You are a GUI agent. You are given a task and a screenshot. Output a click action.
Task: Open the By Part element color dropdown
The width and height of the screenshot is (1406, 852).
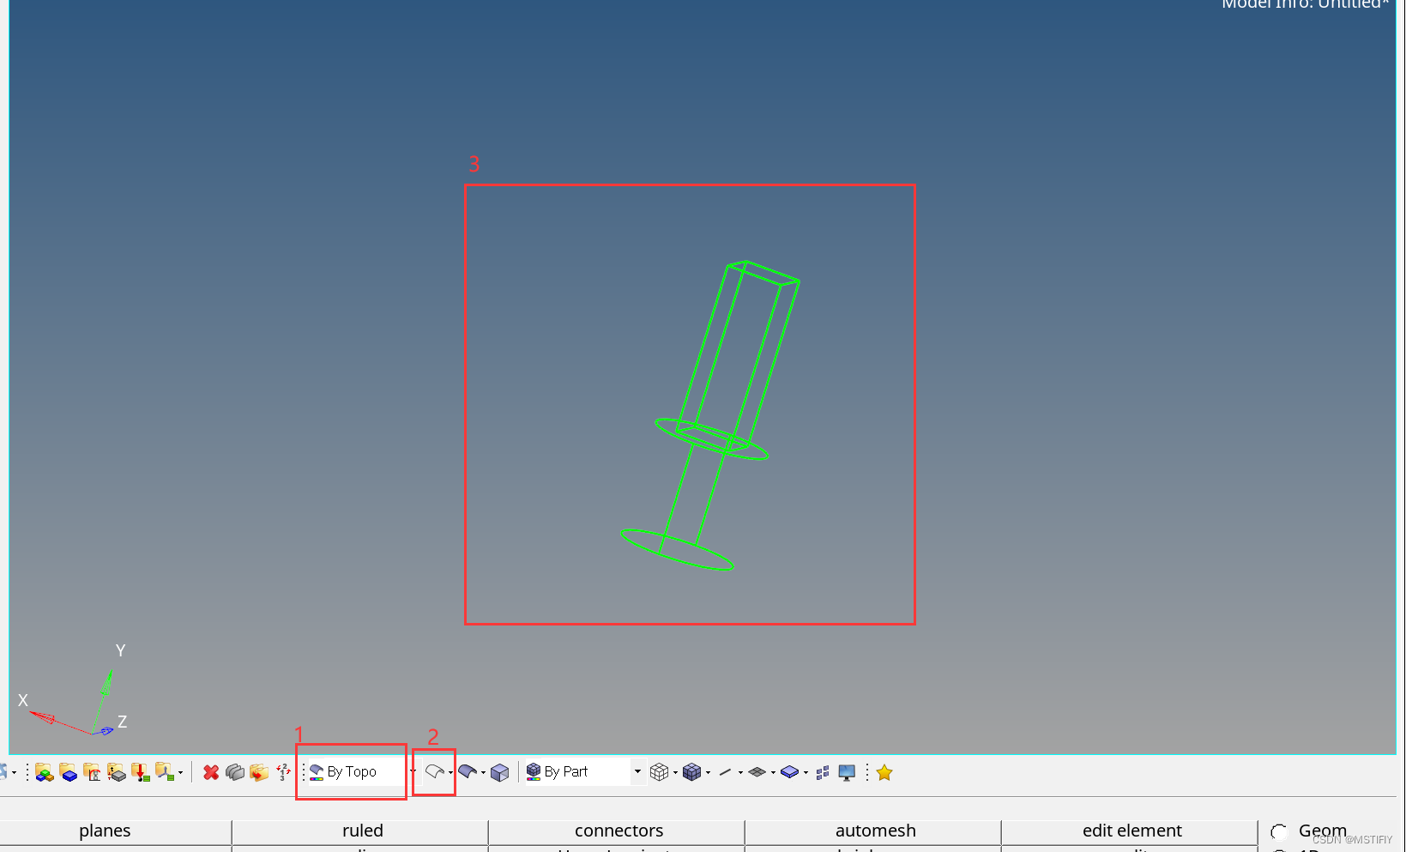pos(637,772)
